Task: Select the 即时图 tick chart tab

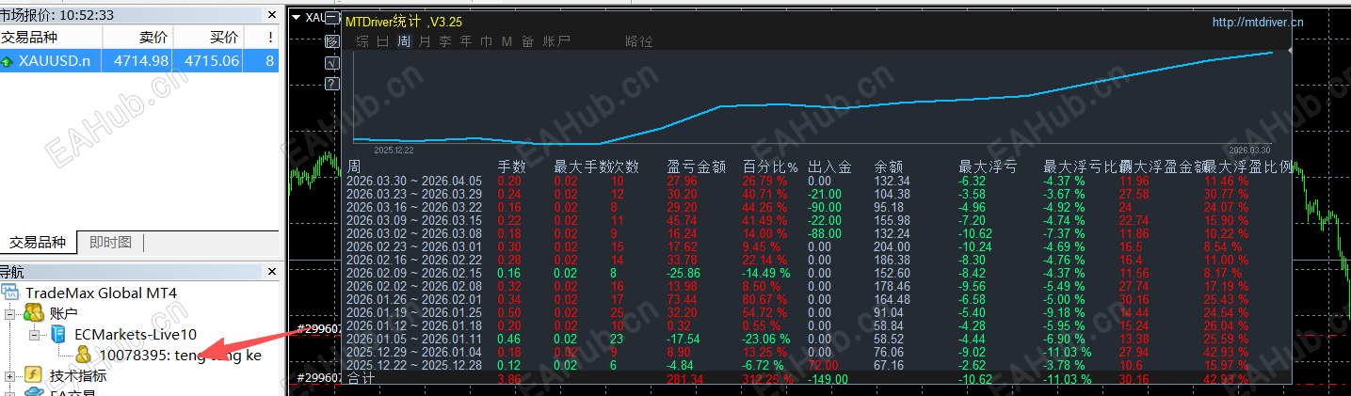Action: coord(110,243)
